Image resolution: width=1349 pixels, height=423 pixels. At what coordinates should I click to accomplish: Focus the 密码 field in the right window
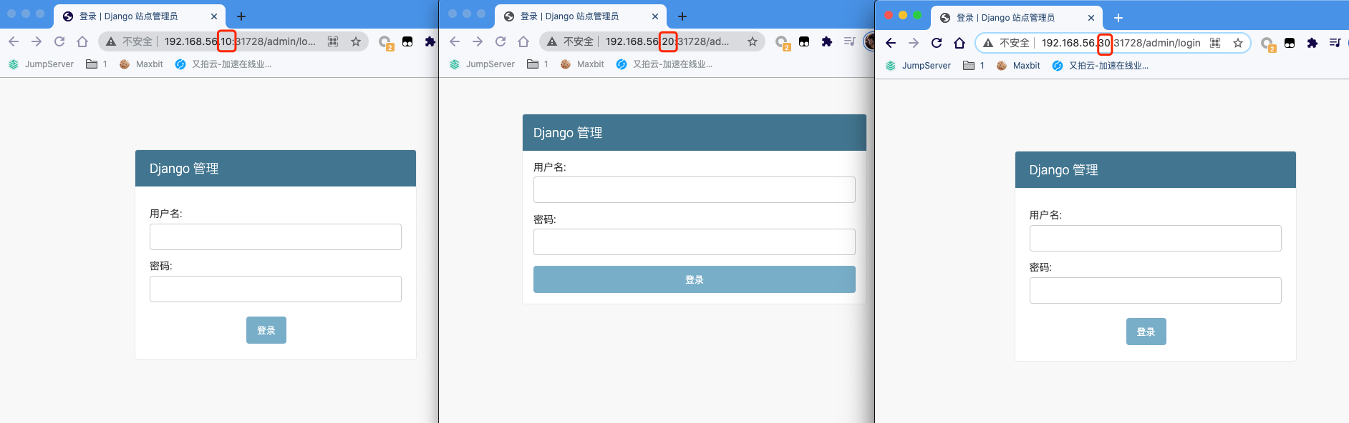pos(1156,290)
